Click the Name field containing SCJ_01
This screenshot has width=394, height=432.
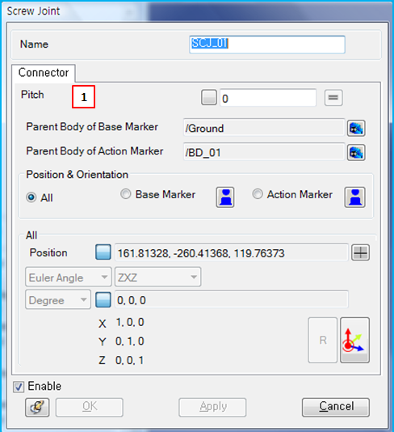(267, 44)
